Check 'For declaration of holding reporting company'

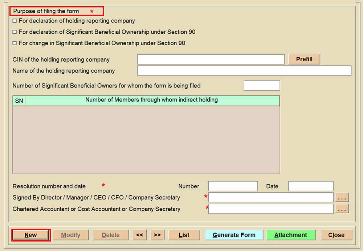pos(15,21)
